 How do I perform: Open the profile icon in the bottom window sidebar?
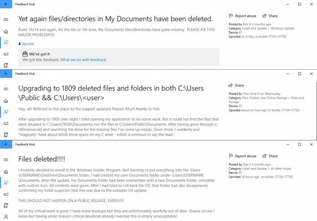[6, 217]
